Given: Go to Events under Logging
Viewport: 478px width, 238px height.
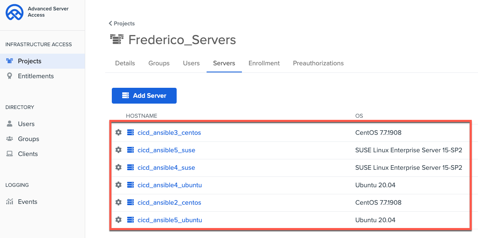Looking at the screenshot, I should point(27,202).
